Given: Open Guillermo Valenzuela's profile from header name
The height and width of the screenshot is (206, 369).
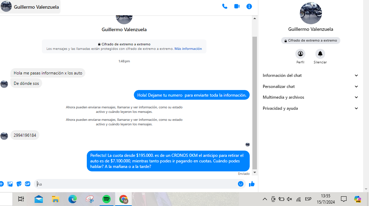Looking at the screenshot, I should pyautogui.click(x=36, y=7).
